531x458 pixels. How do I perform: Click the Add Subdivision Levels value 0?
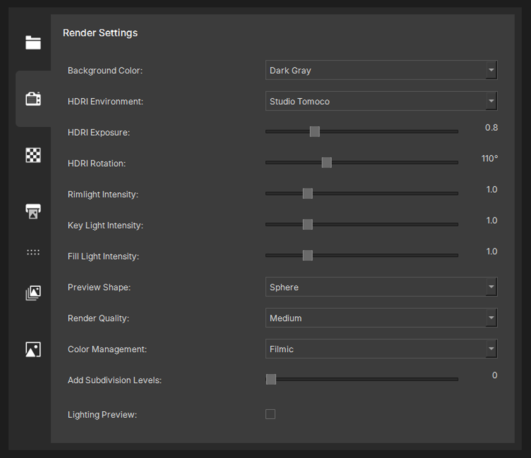pos(495,375)
